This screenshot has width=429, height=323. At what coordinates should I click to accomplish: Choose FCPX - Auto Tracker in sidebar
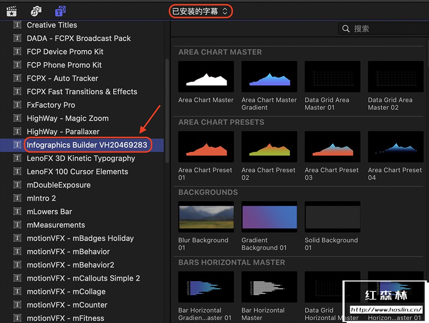[62, 78]
